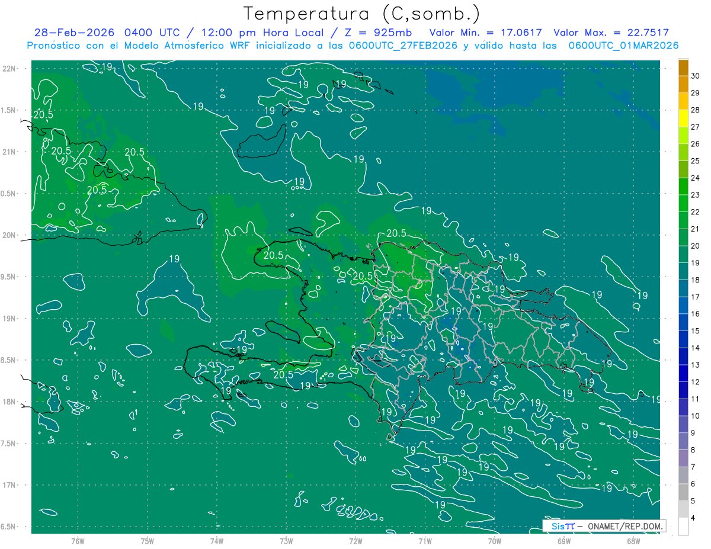Click the 73W longitude axis label

click(286, 541)
